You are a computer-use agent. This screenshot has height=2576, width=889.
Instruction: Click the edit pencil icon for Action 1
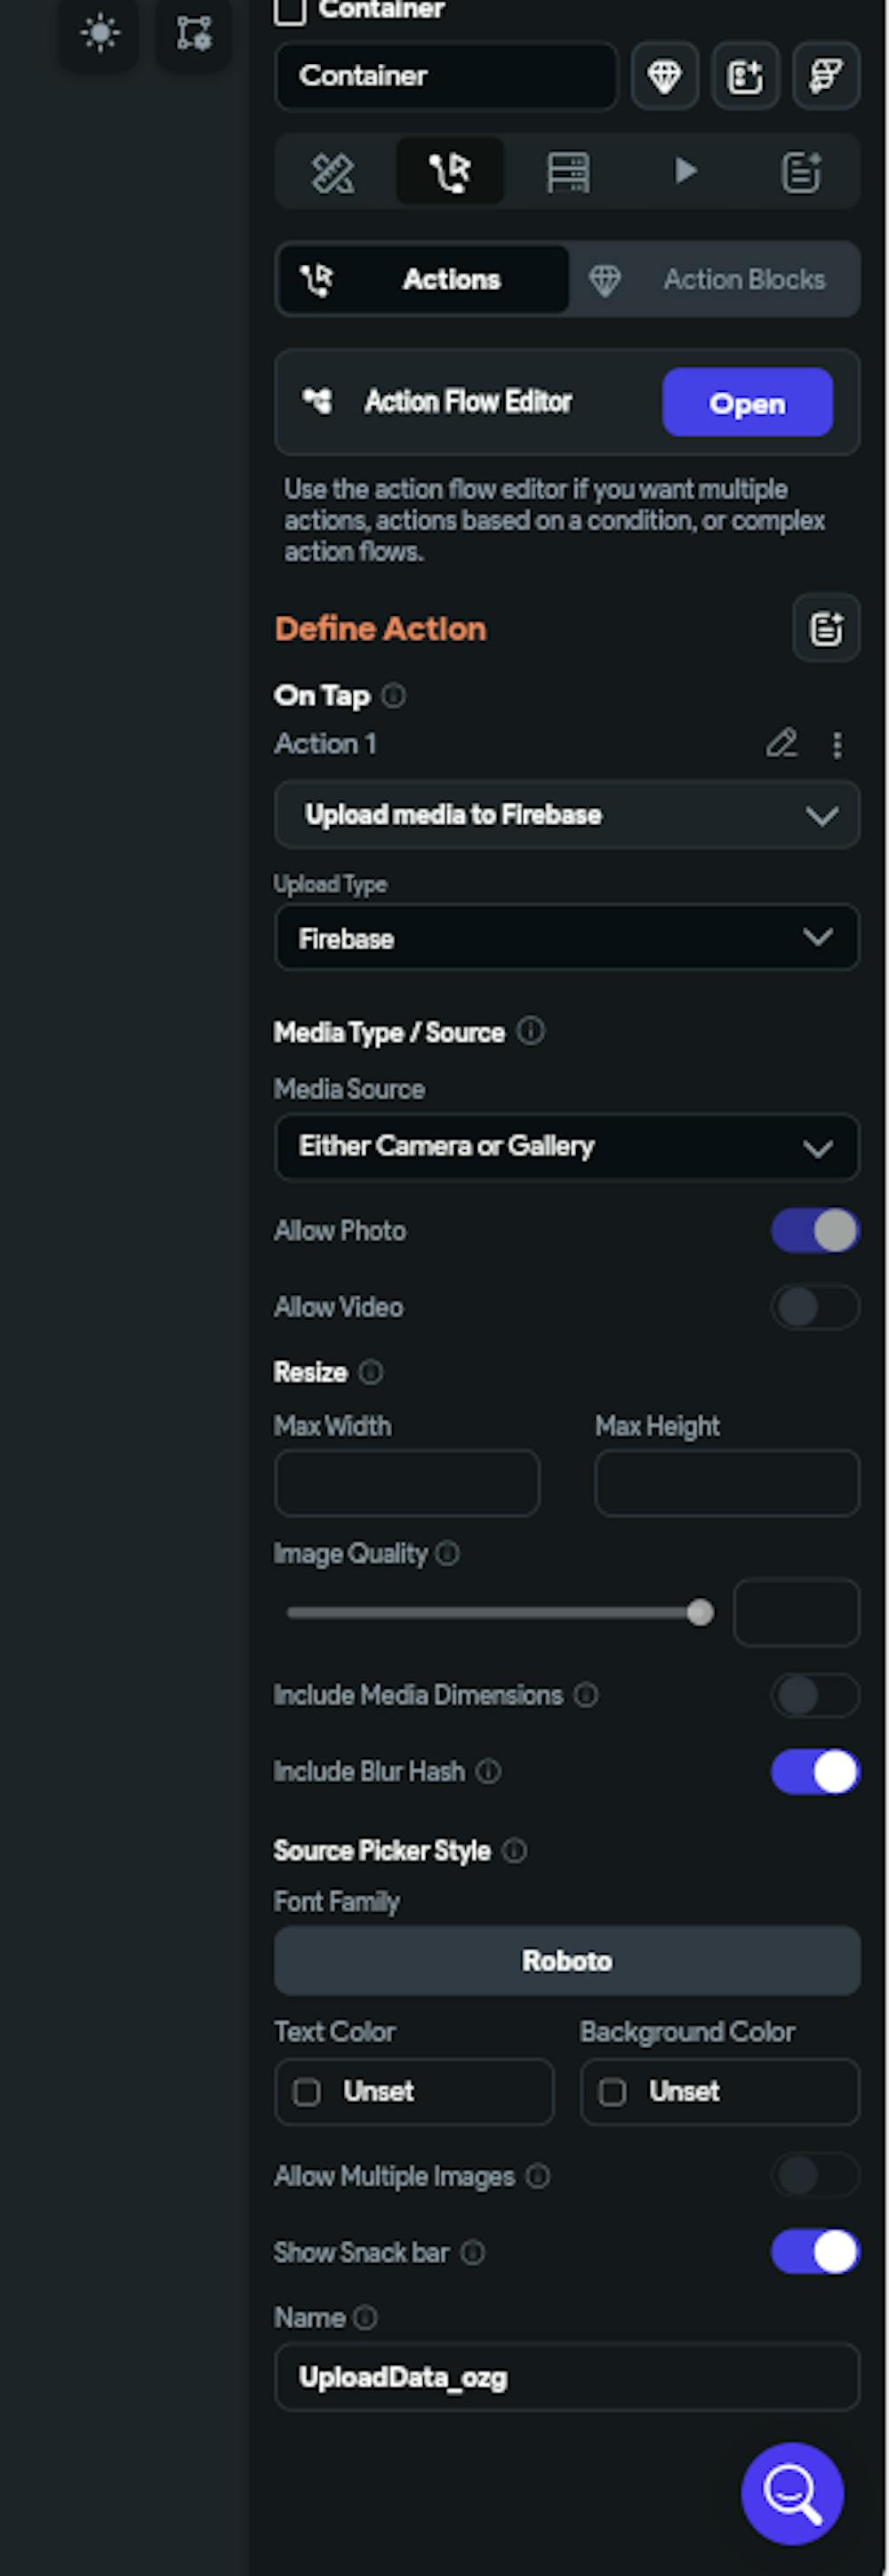pyautogui.click(x=781, y=743)
